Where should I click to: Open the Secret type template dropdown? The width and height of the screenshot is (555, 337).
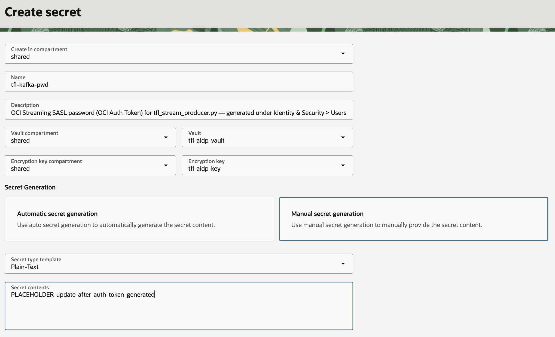[x=179, y=264]
